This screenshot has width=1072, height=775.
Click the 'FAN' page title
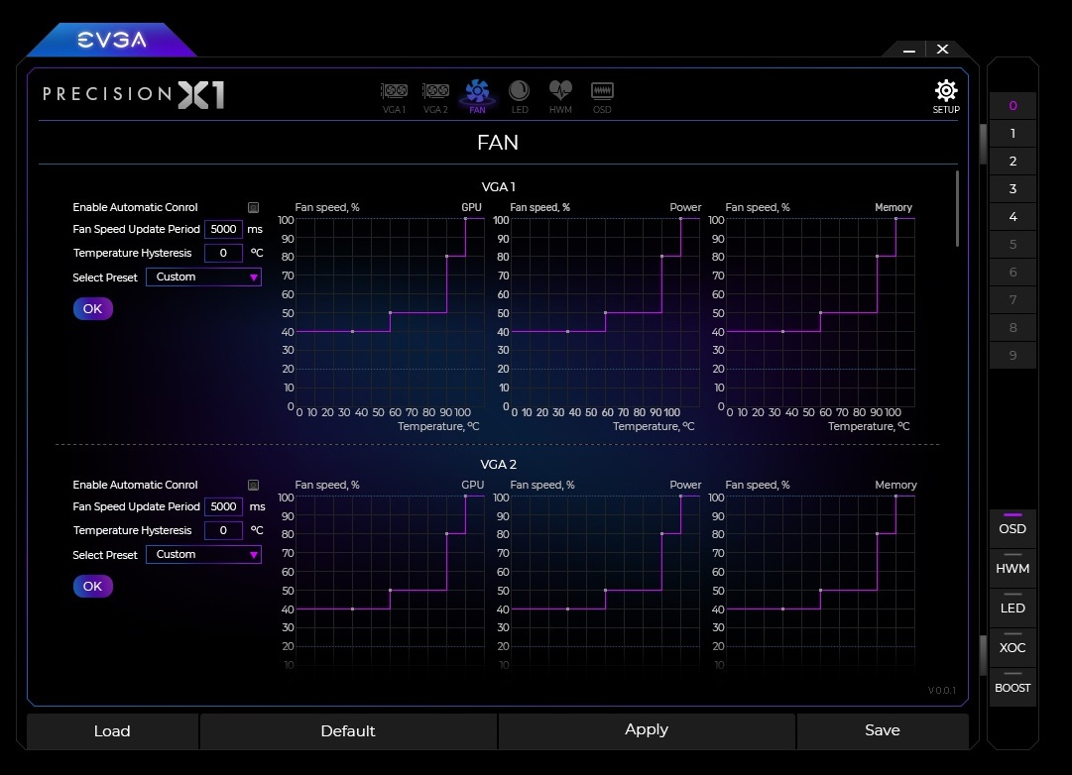coord(498,142)
